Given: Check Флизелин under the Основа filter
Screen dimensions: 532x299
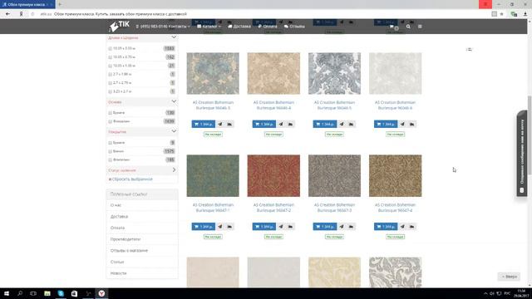Looking at the screenshot, I should 110,121.
